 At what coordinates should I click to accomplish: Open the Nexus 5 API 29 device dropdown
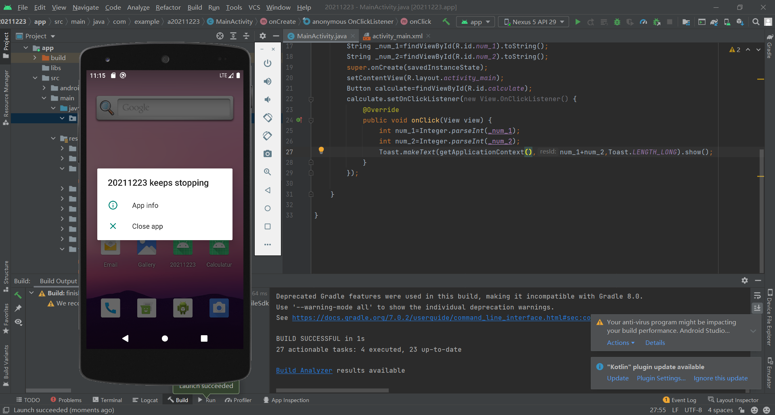tap(534, 22)
